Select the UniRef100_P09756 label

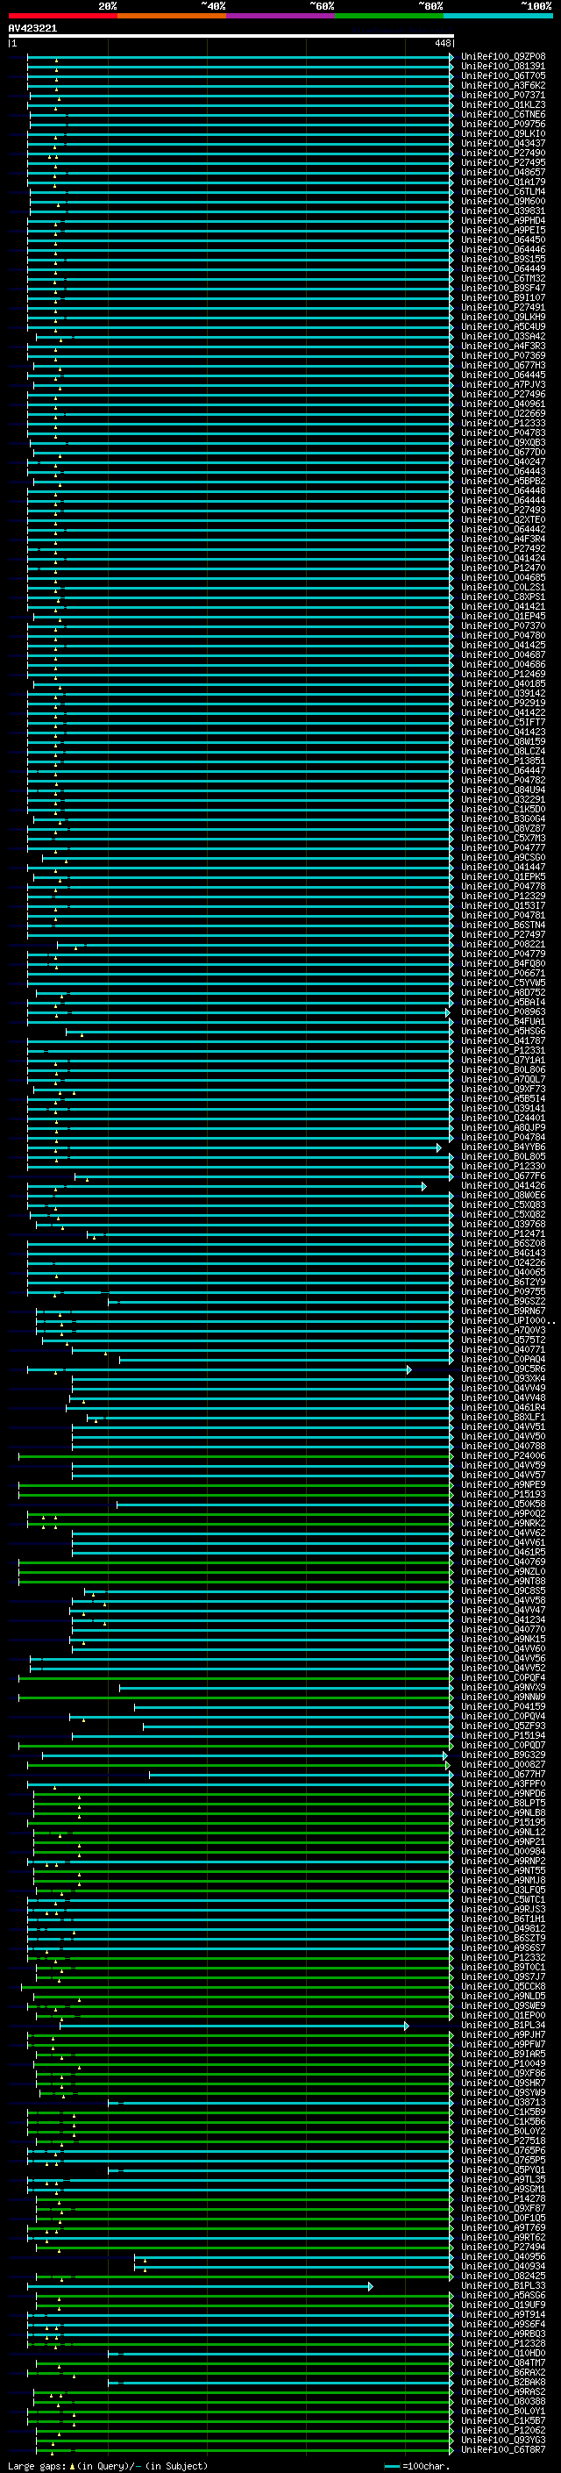pos(502,124)
